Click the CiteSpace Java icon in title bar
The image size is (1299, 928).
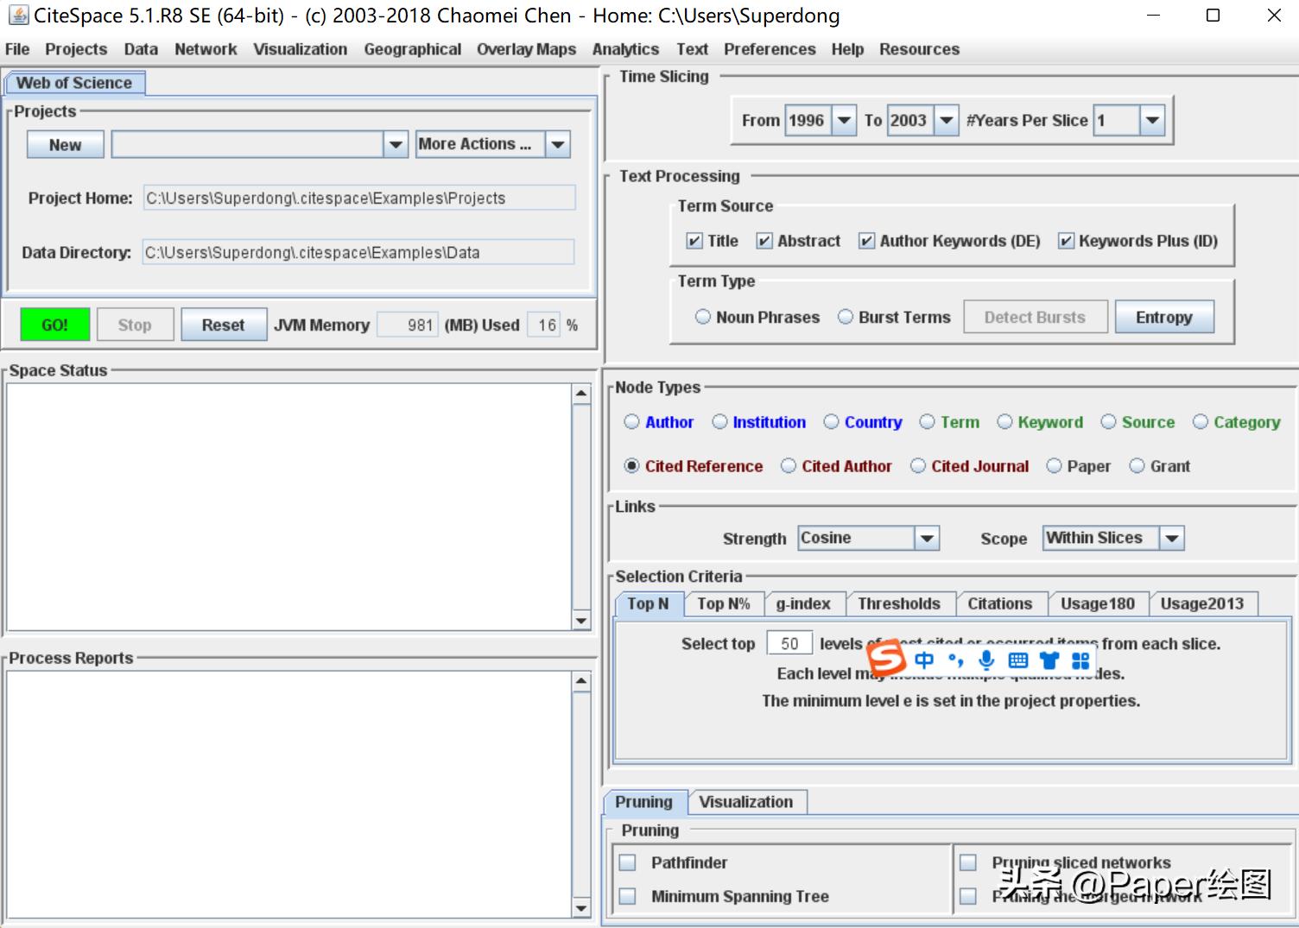(x=17, y=16)
